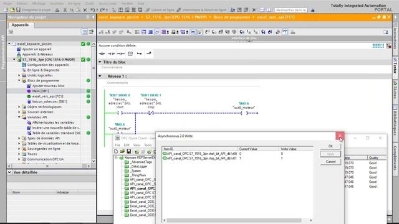Expand Unités logicielles node
This screenshot has height=224, width=399.
(x=19, y=75)
